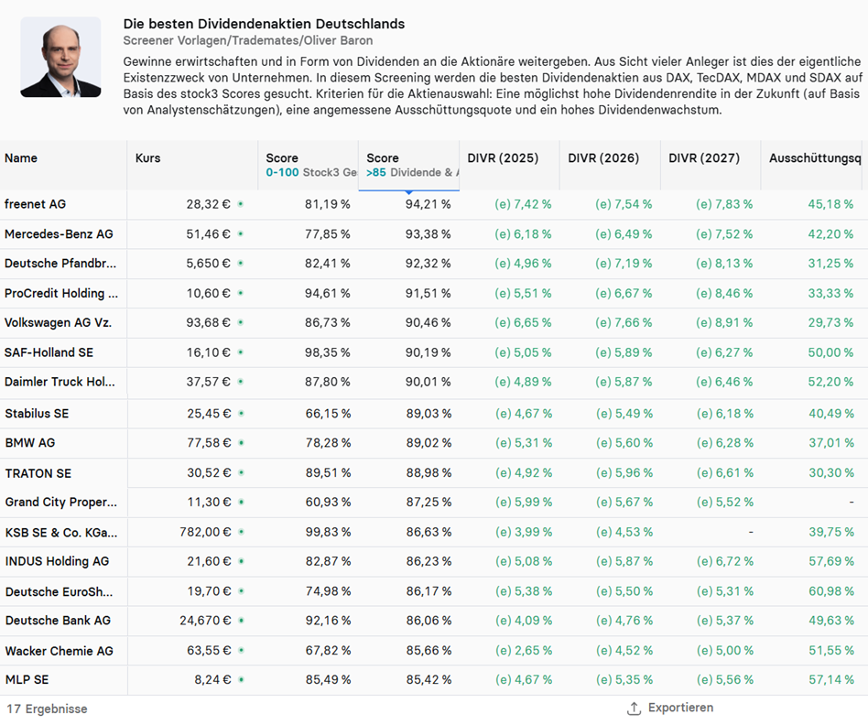Sort by Score >85 Dividende column header
This screenshot has height=725, width=868.
coord(408,165)
